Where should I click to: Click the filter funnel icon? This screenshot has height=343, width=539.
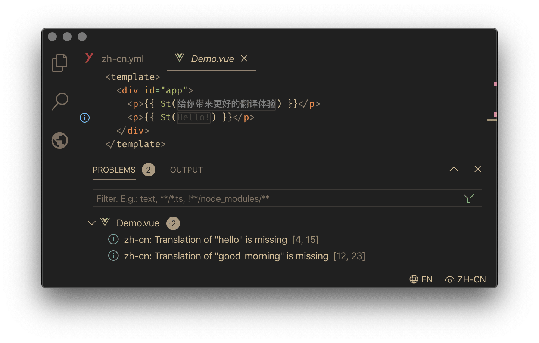468,198
